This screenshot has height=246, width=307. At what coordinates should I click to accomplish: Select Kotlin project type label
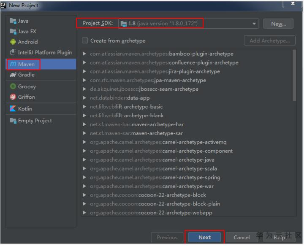click(25, 108)
